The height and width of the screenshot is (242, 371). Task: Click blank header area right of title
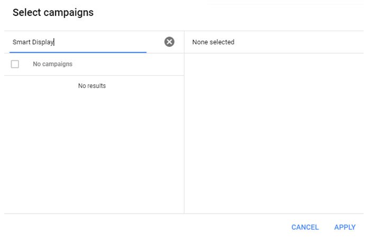[x=228, y=13]
